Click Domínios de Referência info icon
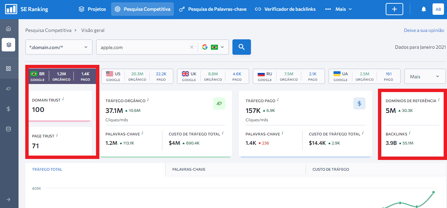This screenshot has width=447, height=208. pyautogui.click(x=439, y=100)
